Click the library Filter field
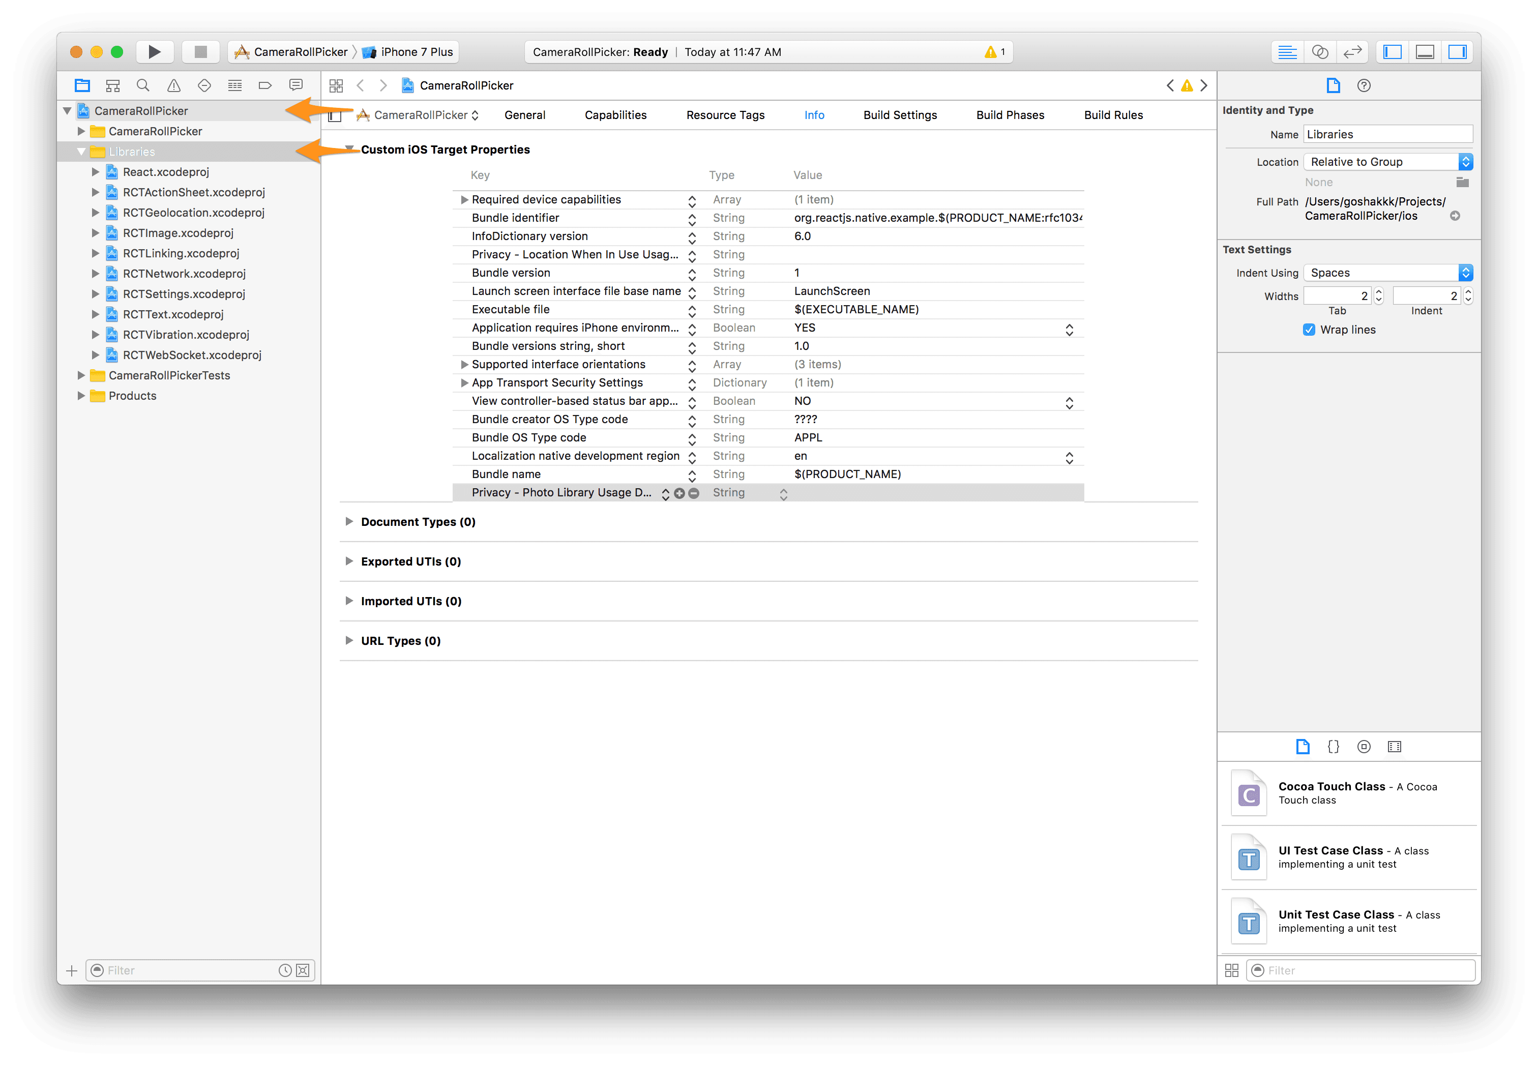 tap(1360, 970)
